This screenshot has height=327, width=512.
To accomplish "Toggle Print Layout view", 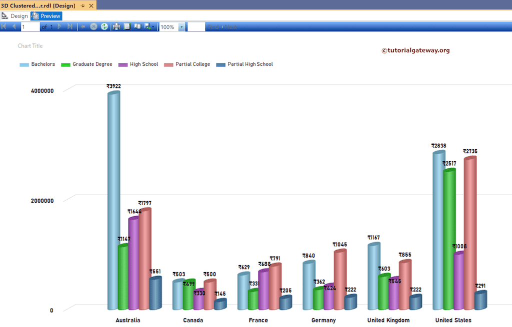I will [137, 26].
